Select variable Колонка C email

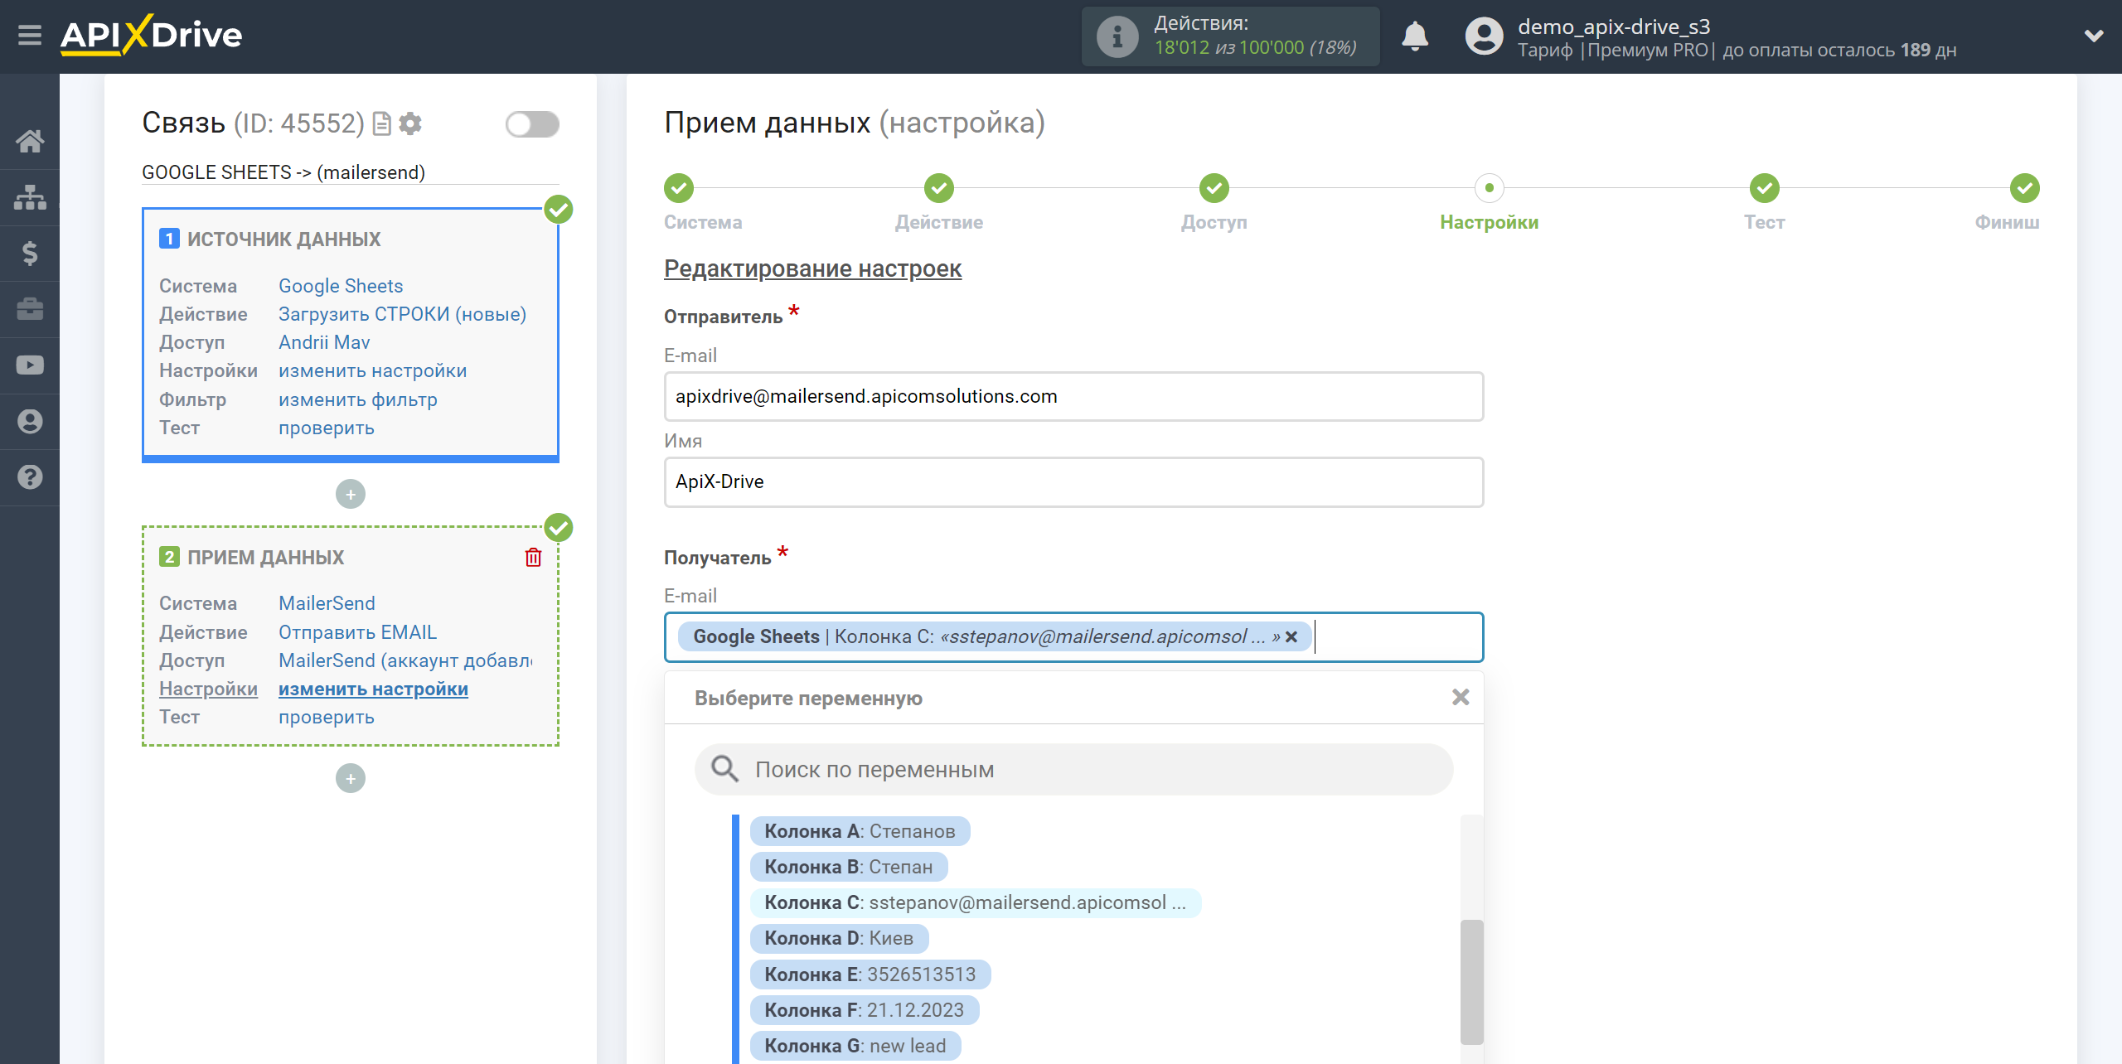click(976, 902)
